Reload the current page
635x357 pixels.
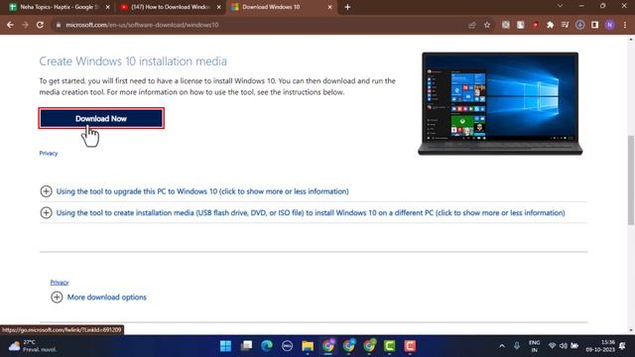[40, 25]
